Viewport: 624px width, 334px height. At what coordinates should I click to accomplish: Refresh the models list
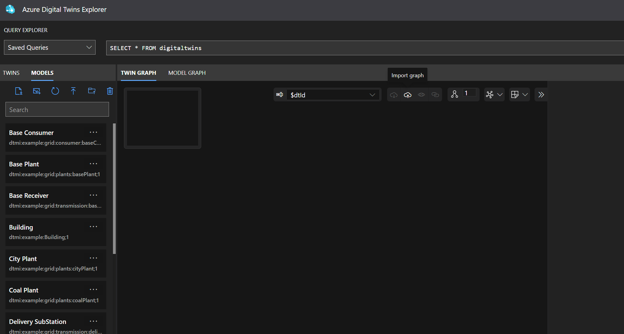[55, 91]
